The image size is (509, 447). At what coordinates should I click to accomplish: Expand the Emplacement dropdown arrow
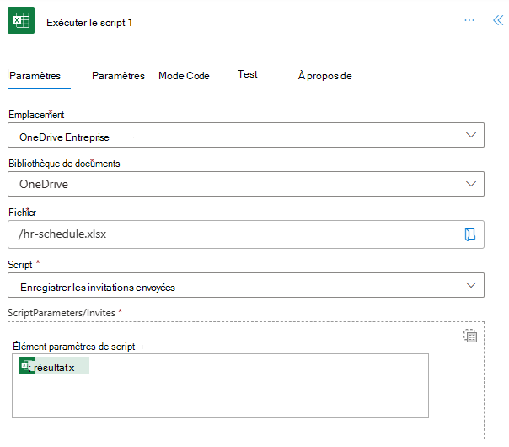(470, 135)
